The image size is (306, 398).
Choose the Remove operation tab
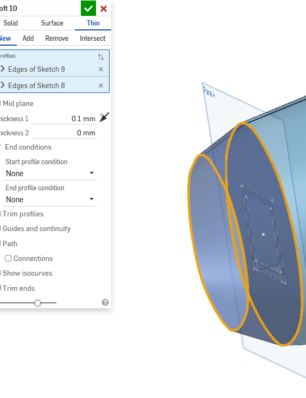[x=57, y=38]
